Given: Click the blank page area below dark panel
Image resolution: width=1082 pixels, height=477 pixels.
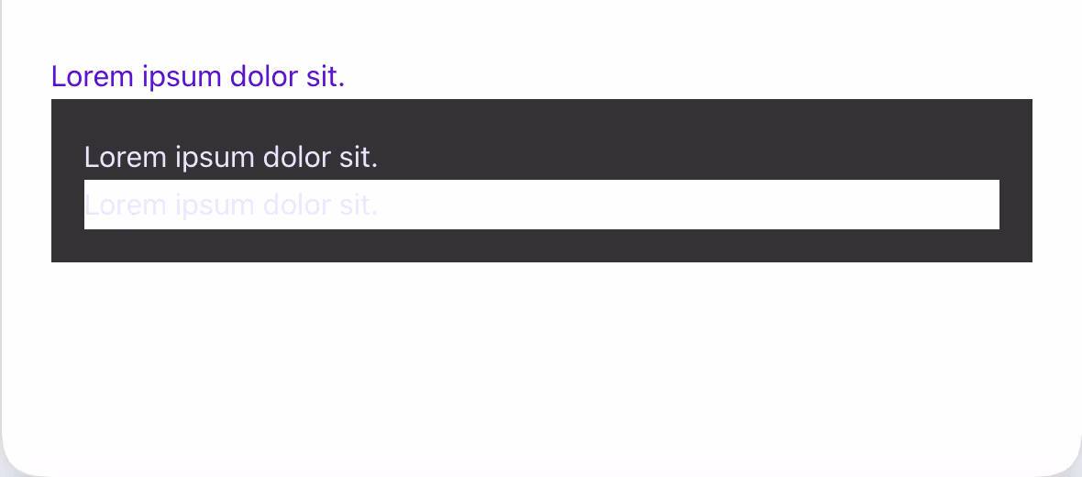Looking at the screenshot, I should pyautogui.click(x=541, y=358).
